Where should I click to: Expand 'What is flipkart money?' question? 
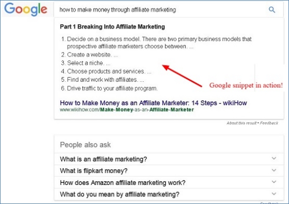click(x=169, y=171)
